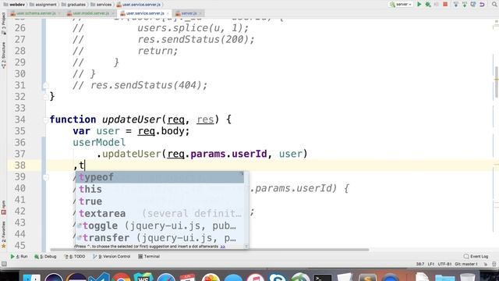Choose this from the completion list

[159, 189]
